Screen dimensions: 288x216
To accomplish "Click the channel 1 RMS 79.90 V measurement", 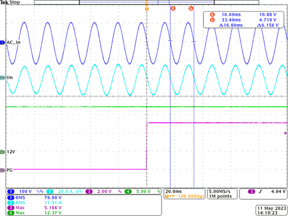I will 34,198.
